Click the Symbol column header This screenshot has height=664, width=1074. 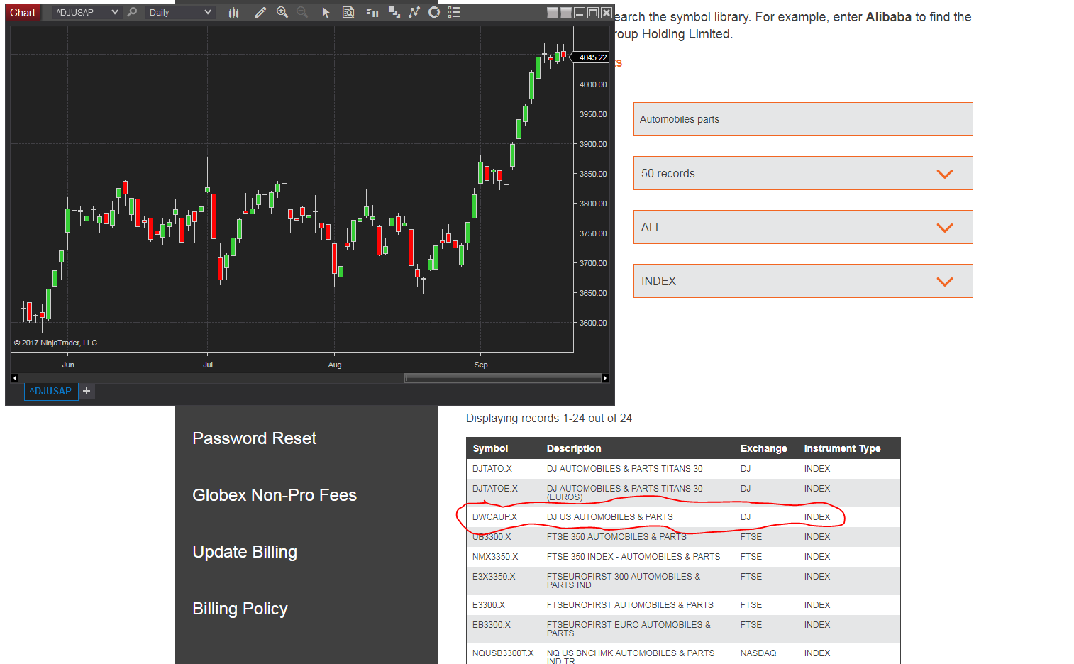tap(490, 448)
